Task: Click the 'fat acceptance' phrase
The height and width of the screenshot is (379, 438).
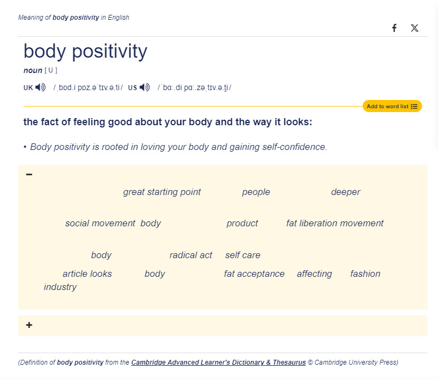Action: click(x=254, y=274)
